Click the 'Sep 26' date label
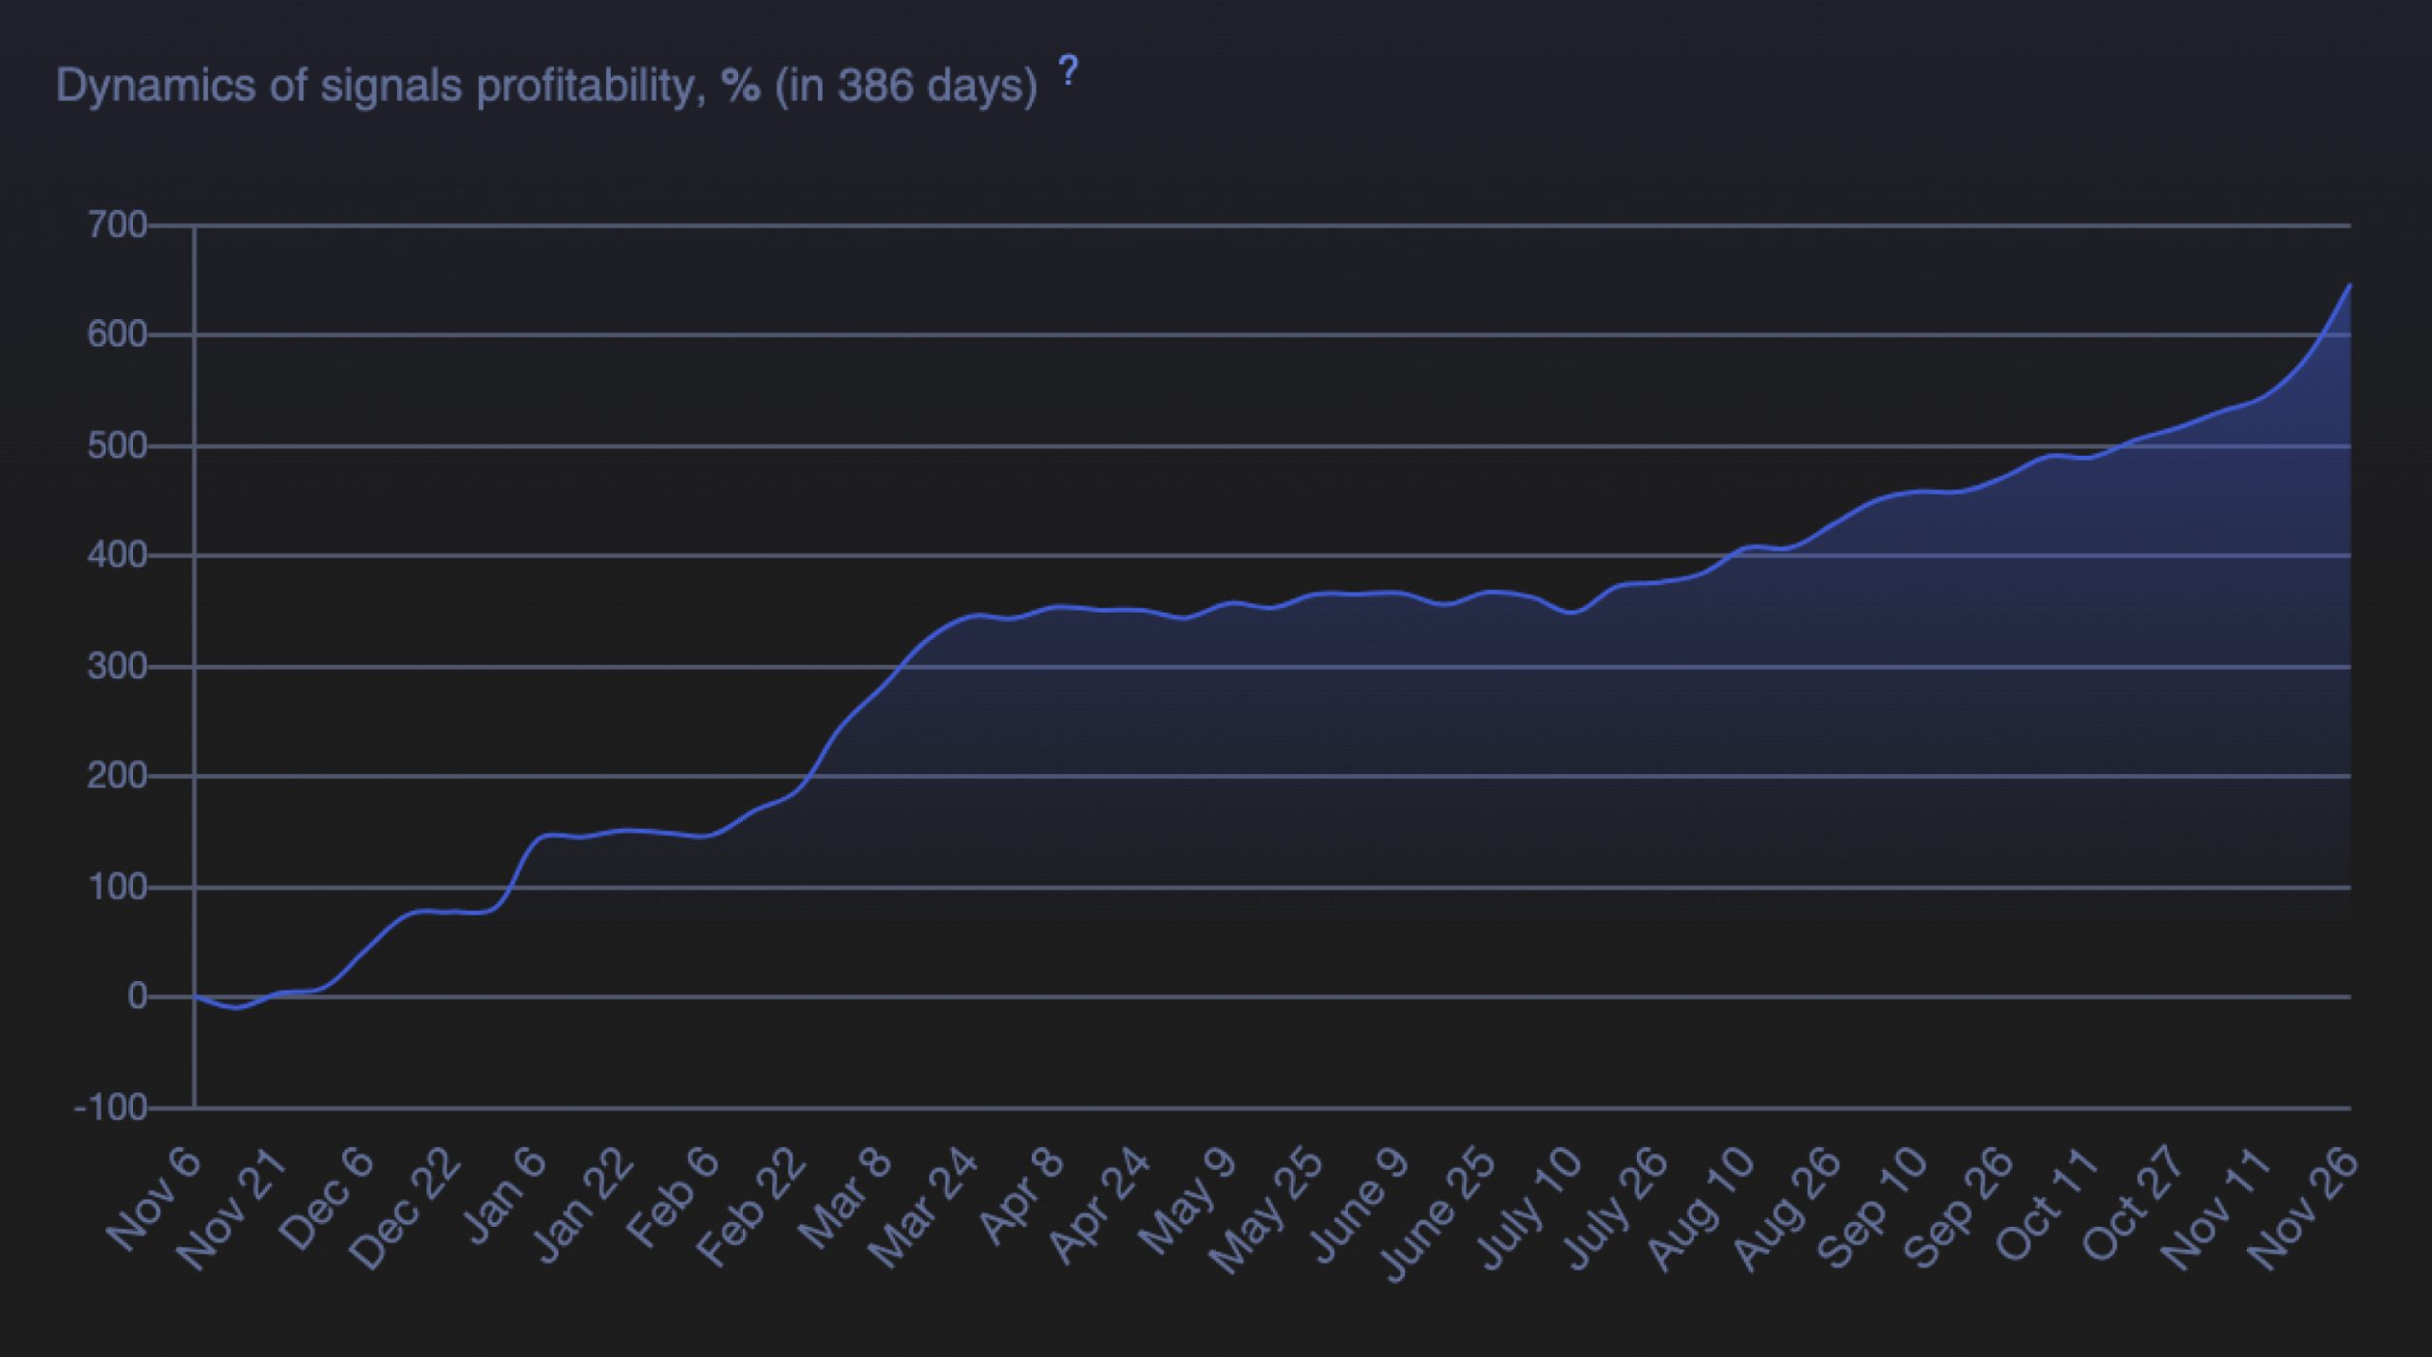 point(1959,1209)
